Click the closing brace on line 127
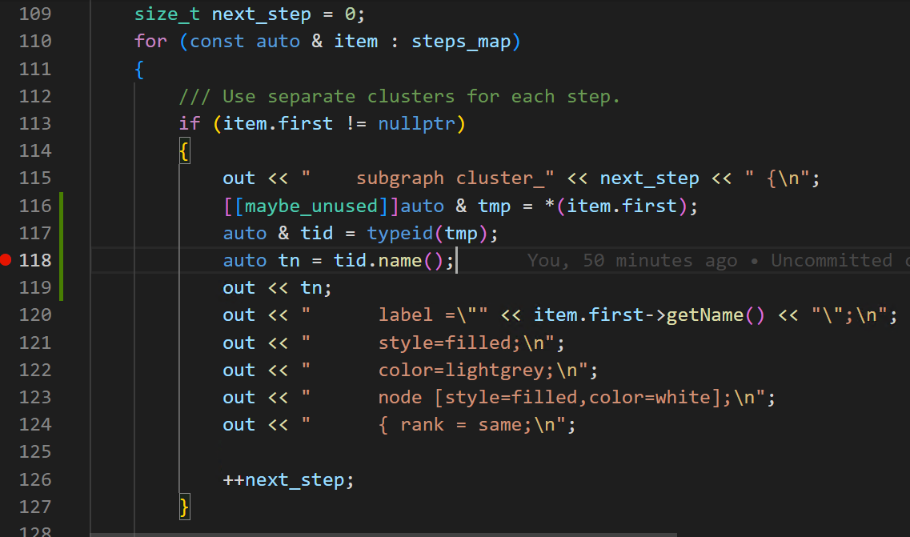Screen dimensions: 910x537 (x=184, y=506)
